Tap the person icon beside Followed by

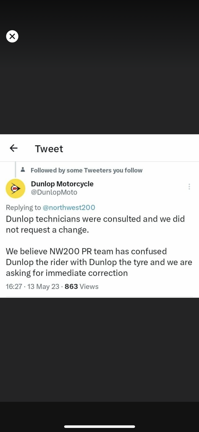click(23, 170)
